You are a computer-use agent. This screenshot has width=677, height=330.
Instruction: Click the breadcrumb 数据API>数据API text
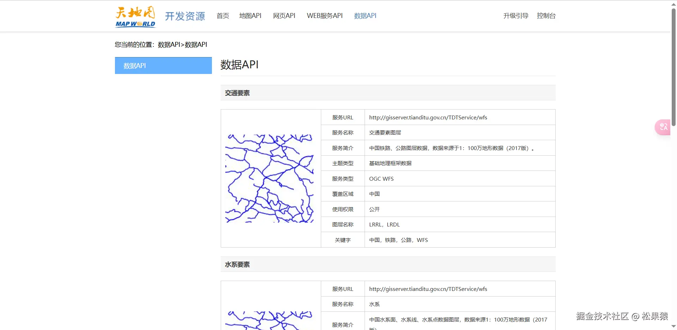click(182, 45)
